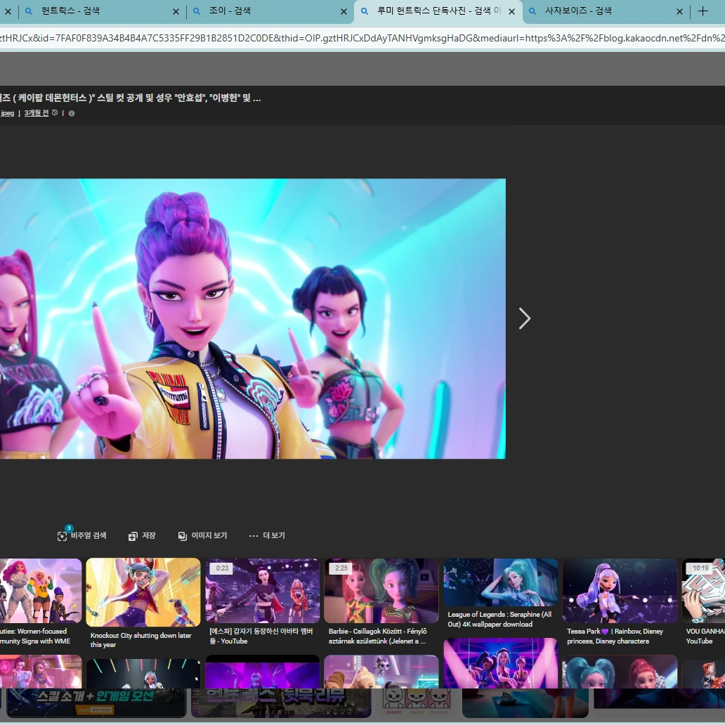Open 이미지 보기 to view the image
725x725 pixels.
pyautogui.click(x=202, y=535)
